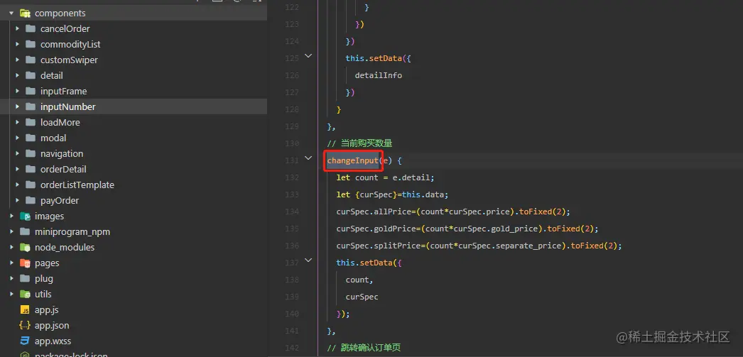Expand the pages folder arrow
This screenshot has width=743, height=357.
[11, 263]
